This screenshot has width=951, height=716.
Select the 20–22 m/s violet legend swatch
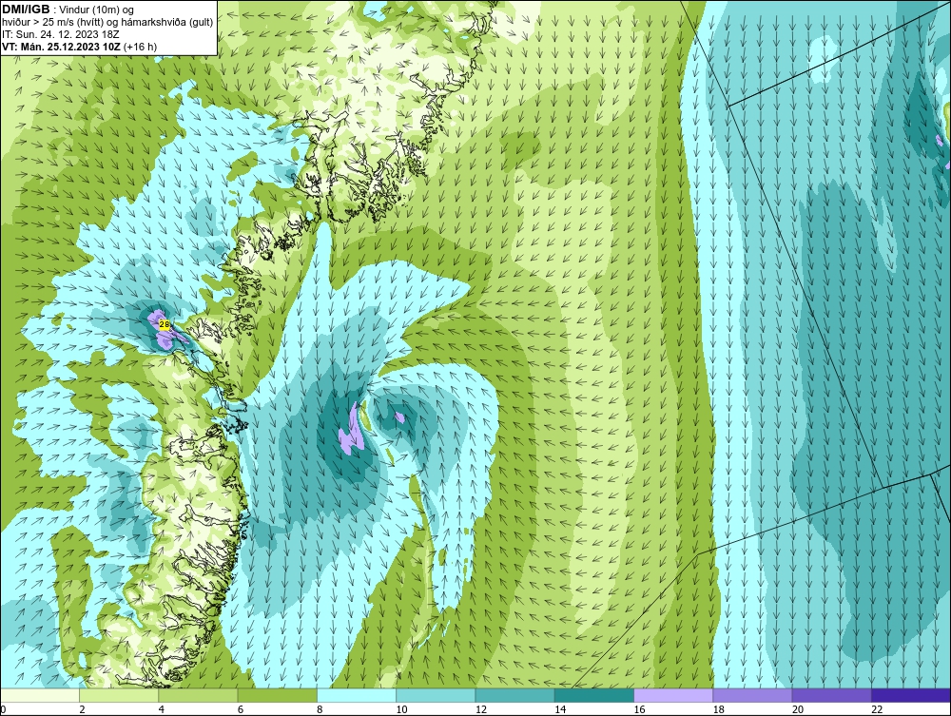[x=831, y=695]
